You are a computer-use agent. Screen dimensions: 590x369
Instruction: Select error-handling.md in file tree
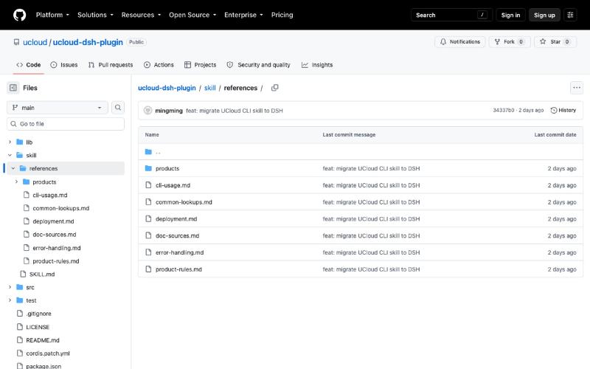pyautogui.click(x=57, y=248)
